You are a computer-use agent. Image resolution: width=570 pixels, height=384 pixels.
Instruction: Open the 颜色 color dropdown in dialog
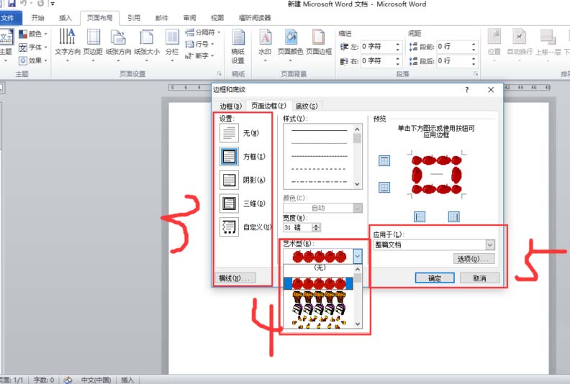(x=323, y=208)
